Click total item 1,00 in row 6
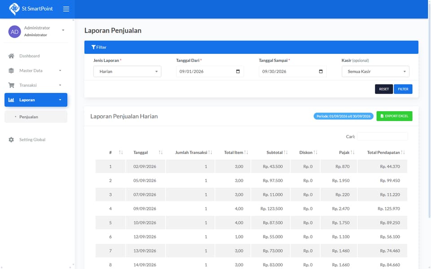The width and height of the screenshot is (431, 269). pyautogui.click(x=239, y=237)
